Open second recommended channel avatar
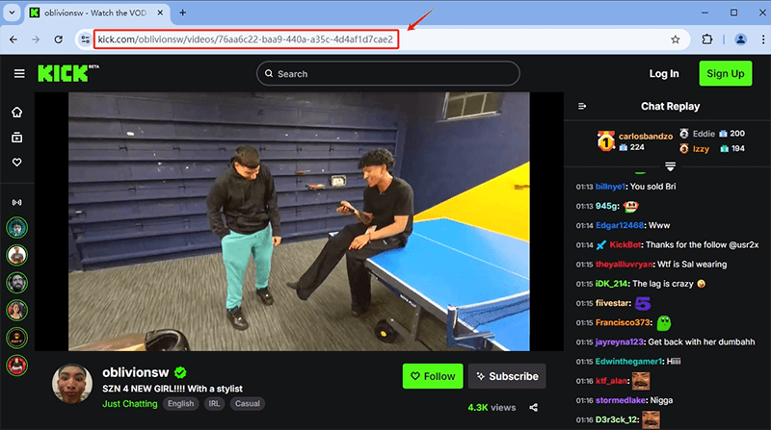The image size is (771, 430). tap(16, 255)
